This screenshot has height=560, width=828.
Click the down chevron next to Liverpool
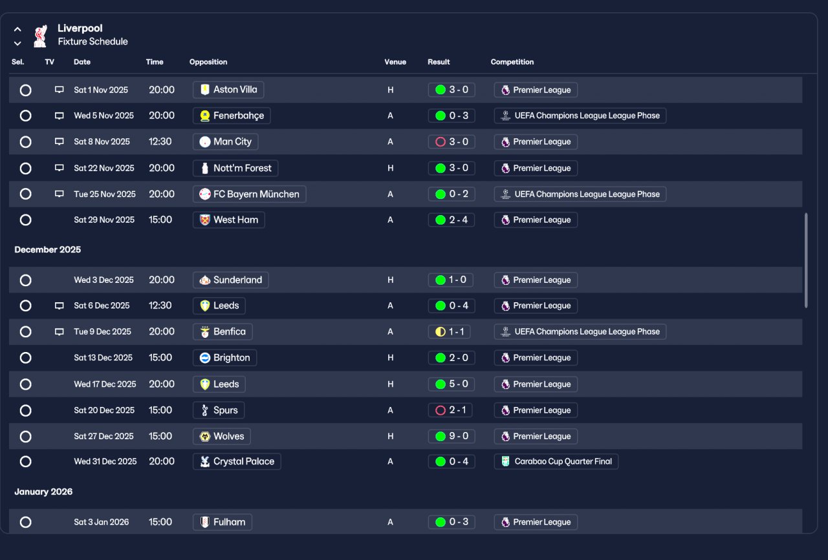(x=17, y=43)
